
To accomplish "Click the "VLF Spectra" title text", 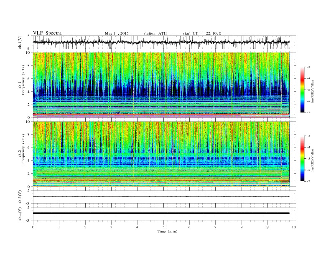I will tap(47, 33).
